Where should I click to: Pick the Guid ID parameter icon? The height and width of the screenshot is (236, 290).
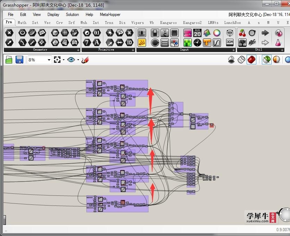pyautogui.click(x=129, y=43)
